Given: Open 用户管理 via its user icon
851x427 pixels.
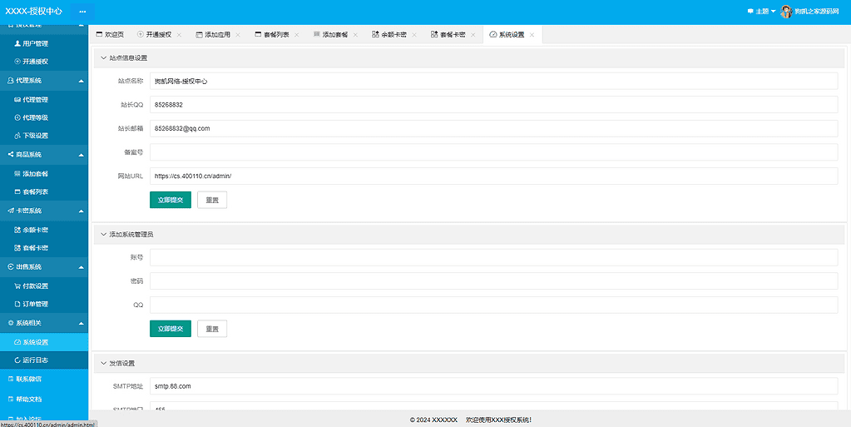Looking at the screenshot, I should 17,43.
